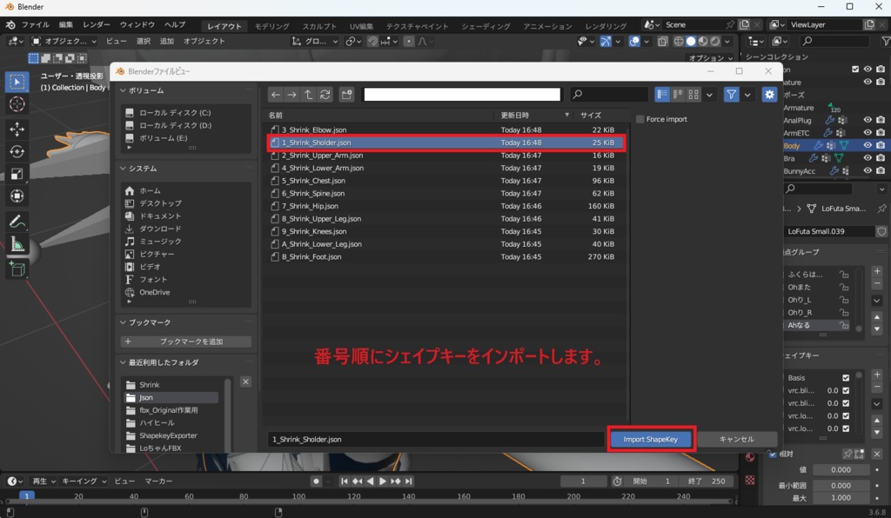Jump to the next keyframe

396,481
